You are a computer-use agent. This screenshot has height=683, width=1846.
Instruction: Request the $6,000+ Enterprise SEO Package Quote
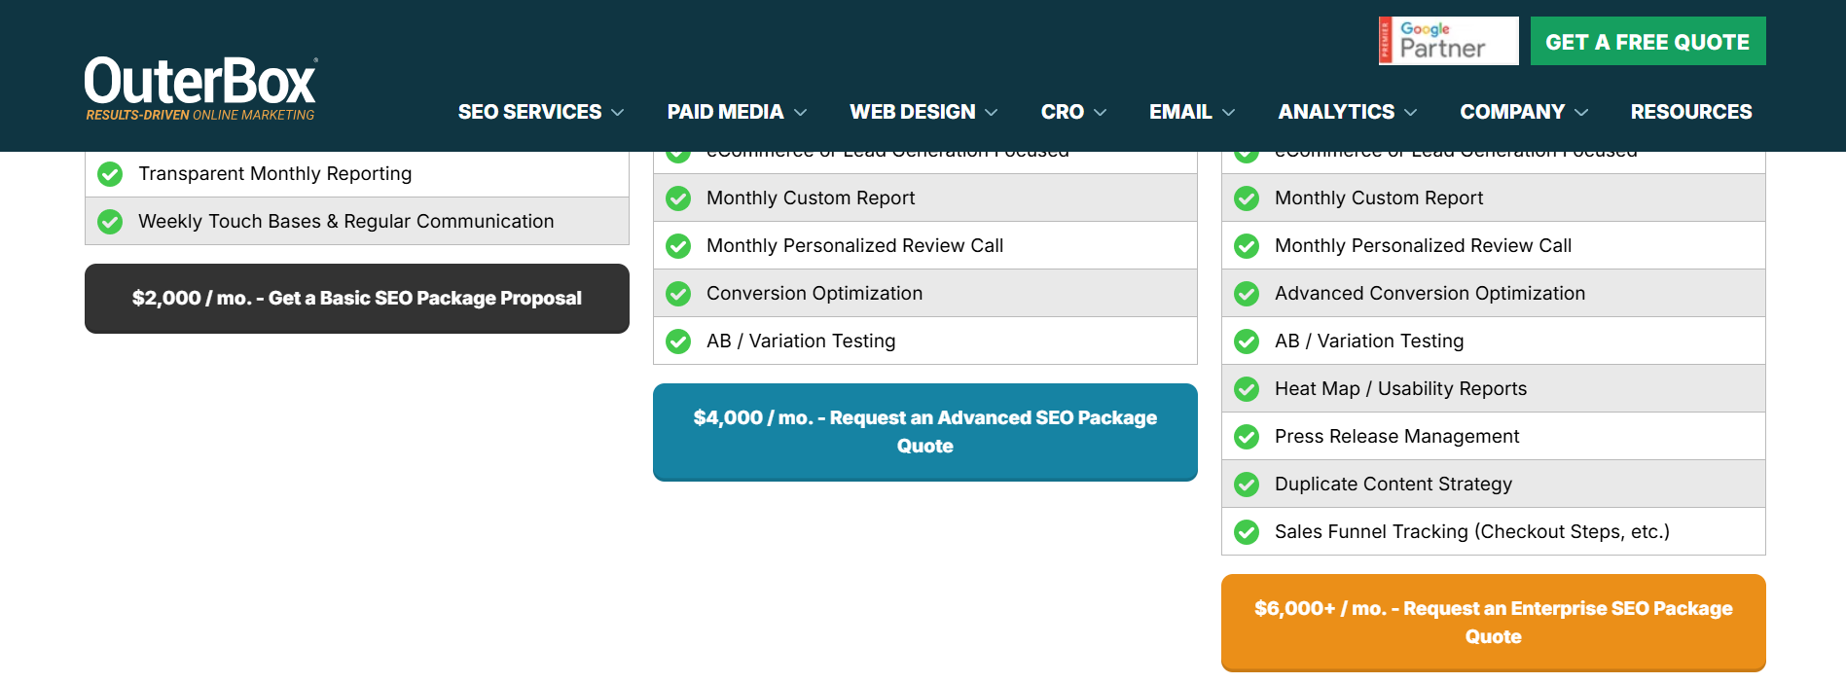coord(1494,623)
